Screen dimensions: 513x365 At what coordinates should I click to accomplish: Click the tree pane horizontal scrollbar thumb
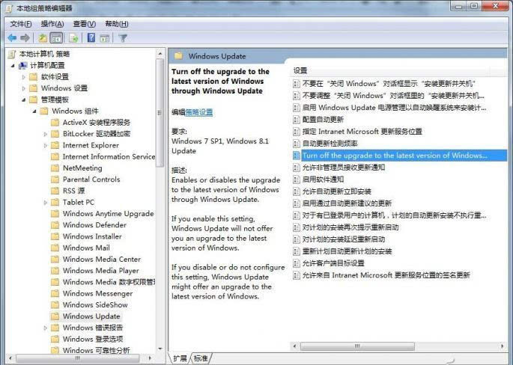pos(78,358)
